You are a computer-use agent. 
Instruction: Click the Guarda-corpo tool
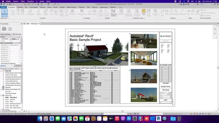coord(82,12)
